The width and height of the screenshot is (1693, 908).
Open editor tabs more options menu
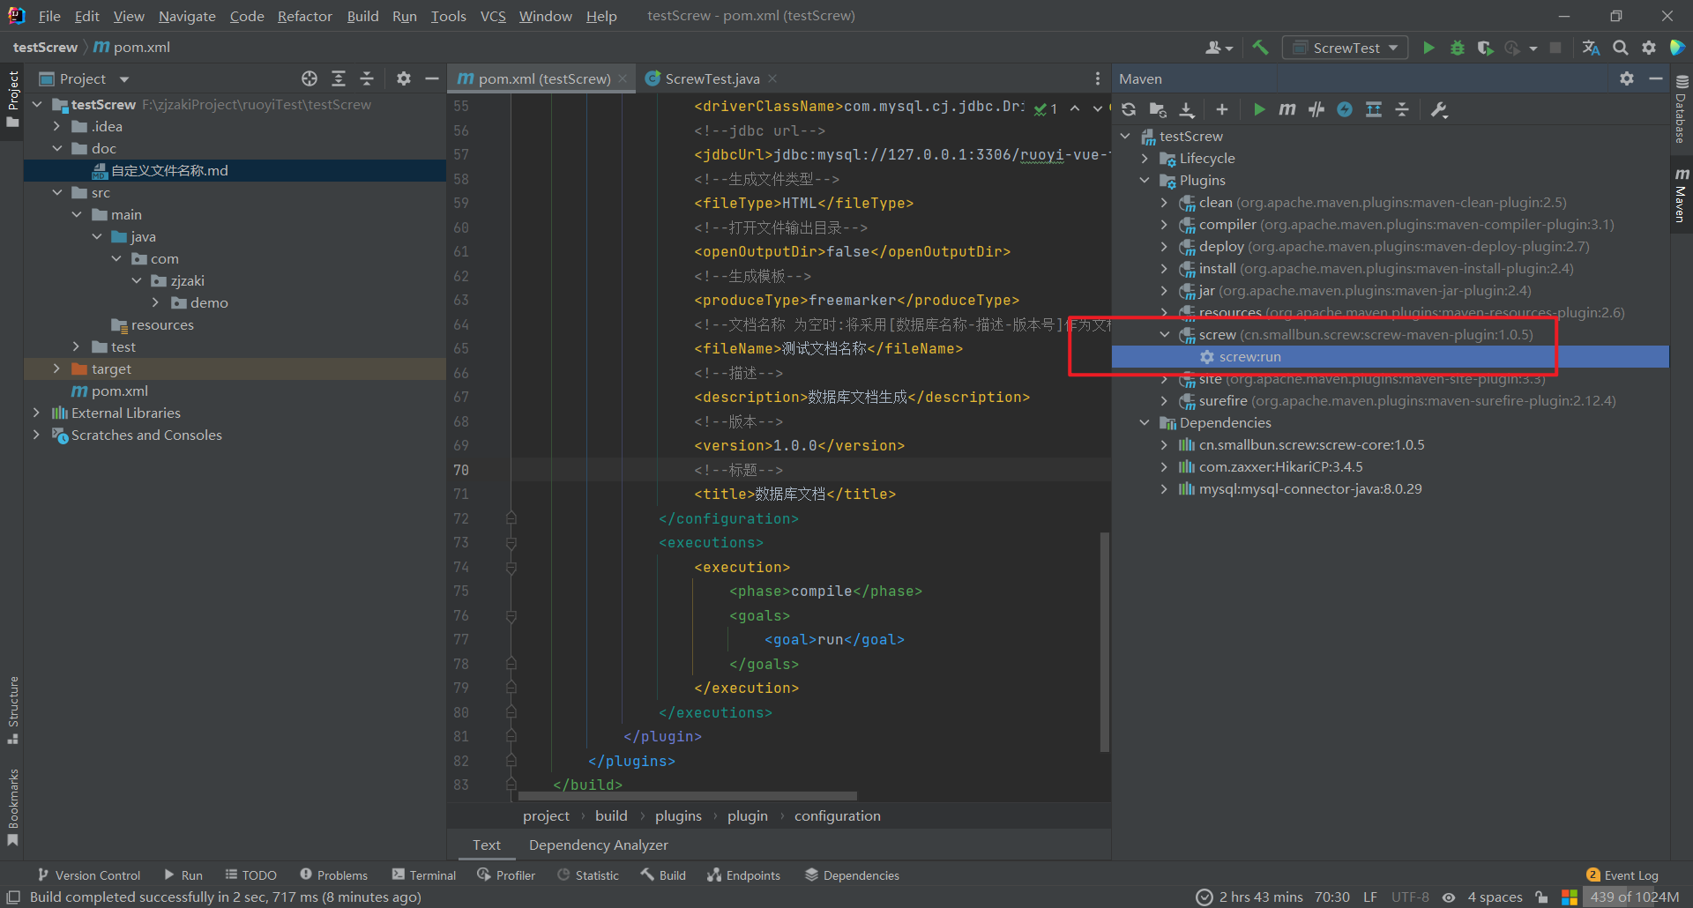click(x=1098, y=78)
